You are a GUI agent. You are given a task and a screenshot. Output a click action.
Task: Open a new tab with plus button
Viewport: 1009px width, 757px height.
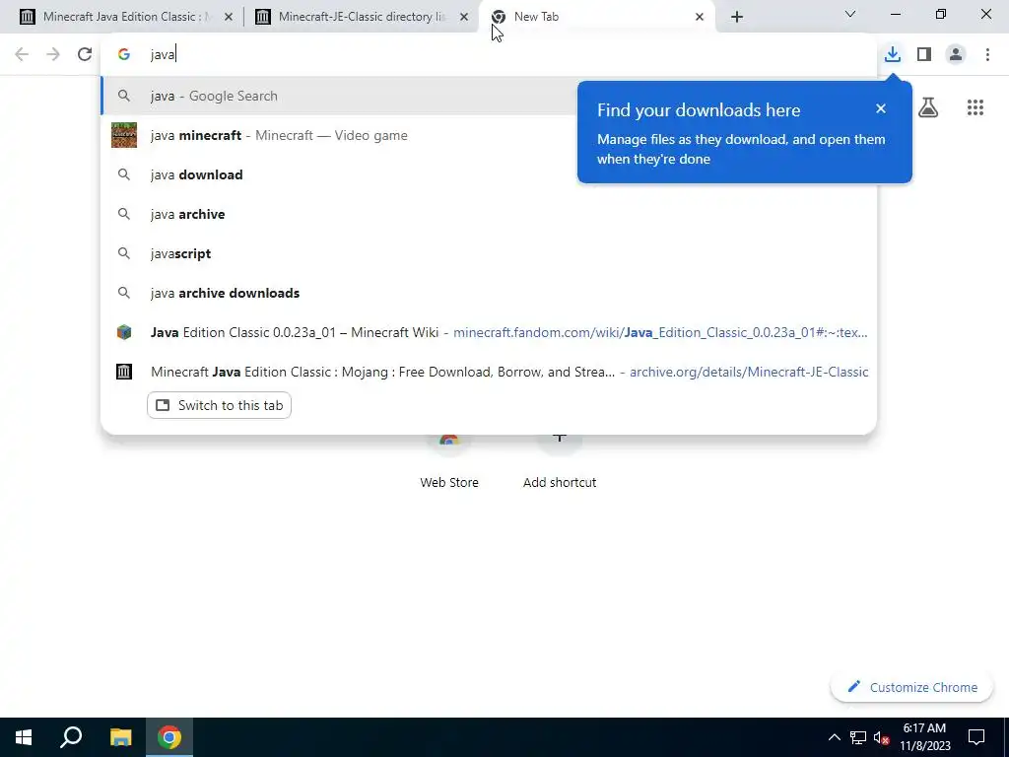point(737,17)
